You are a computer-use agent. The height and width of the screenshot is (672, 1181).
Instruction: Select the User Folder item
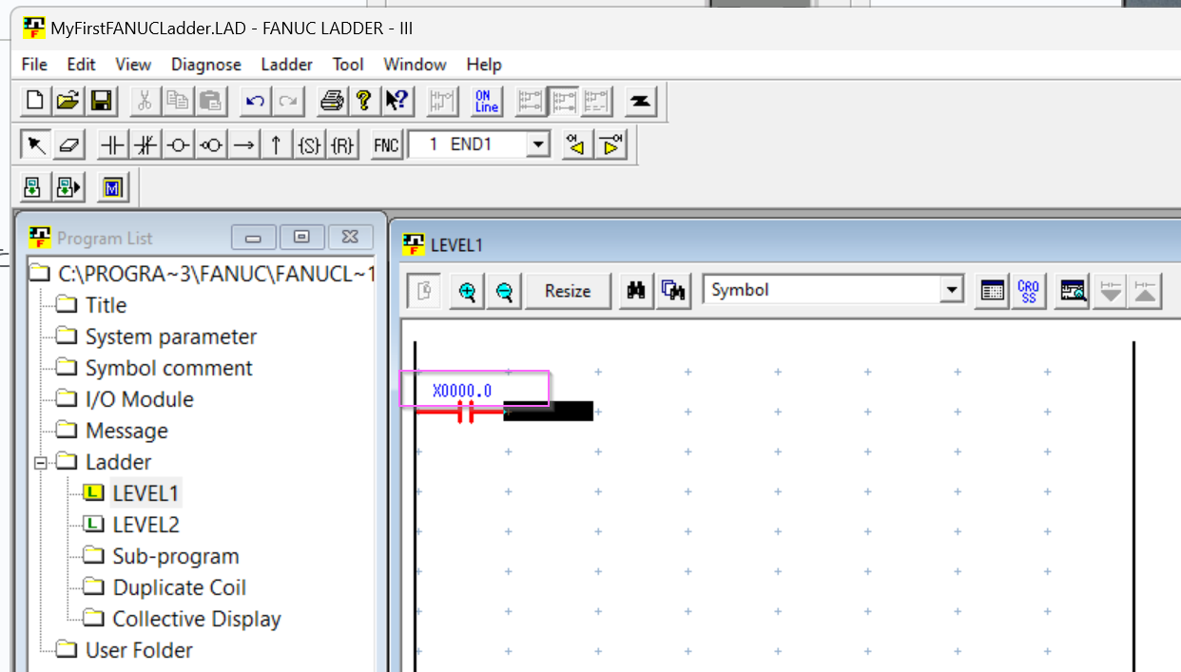[139, 650]
